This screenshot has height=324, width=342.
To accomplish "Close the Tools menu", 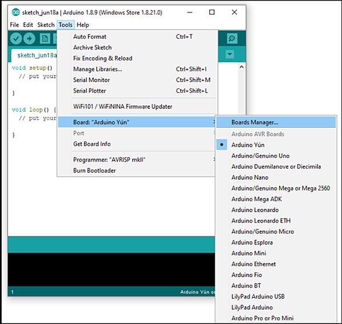I will 66,25.
